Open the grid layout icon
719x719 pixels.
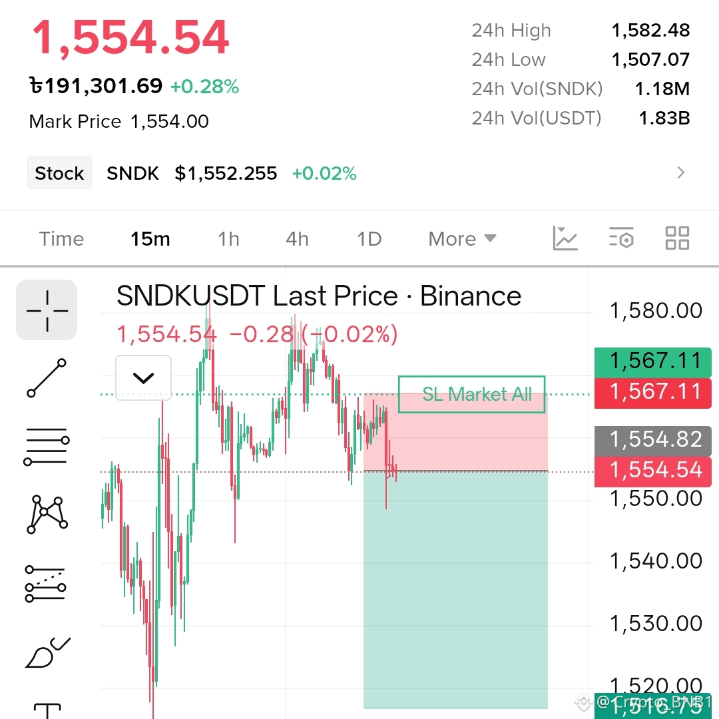point(677,238)
